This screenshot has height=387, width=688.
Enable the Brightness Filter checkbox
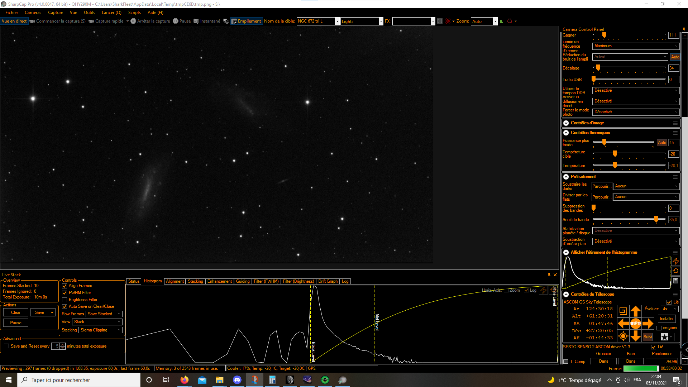pos(64,300)
